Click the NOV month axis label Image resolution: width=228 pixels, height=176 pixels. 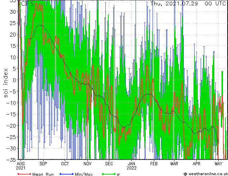[87, 164]
